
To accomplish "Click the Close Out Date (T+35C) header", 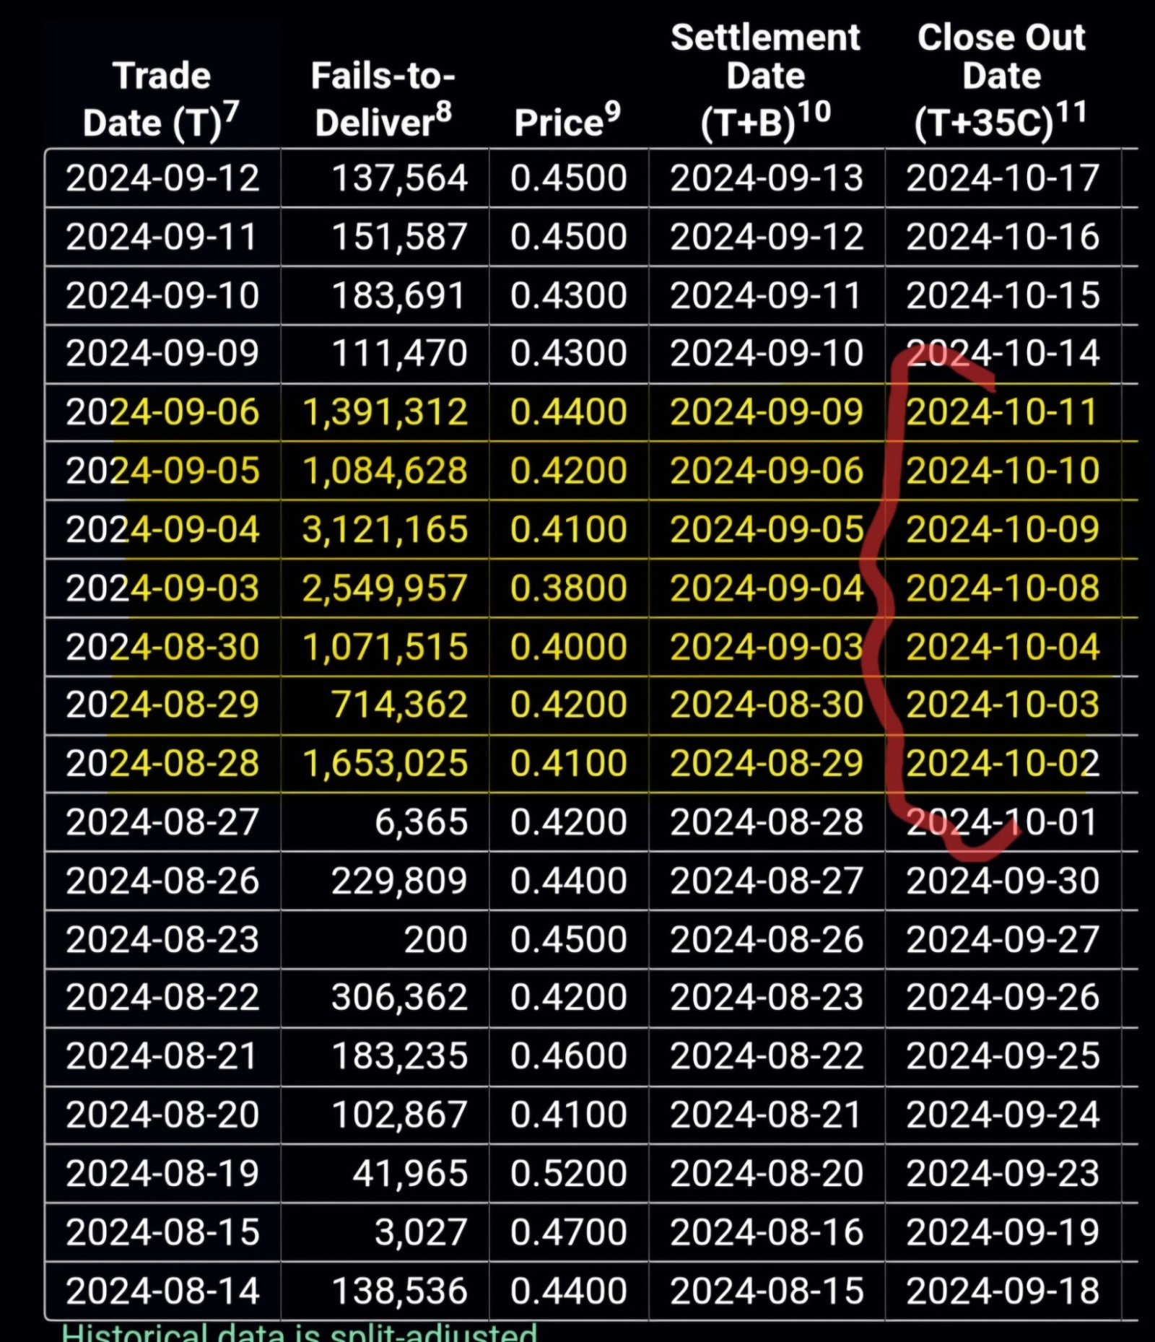I will coord(1001,81).
